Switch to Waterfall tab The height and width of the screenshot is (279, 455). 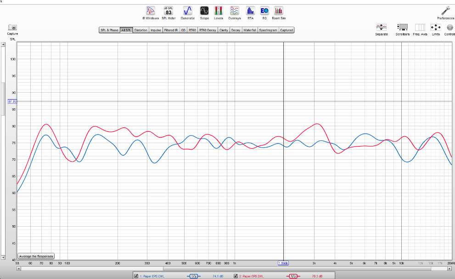click(x=250, y=30)
